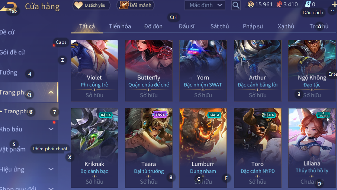Open the D.sách yêu heart wishlist
The height and width of the screenshot is (190, 337).
[92, 5]
